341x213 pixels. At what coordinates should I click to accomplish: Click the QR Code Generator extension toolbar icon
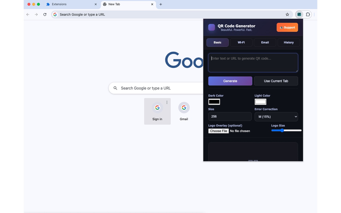pos(299,14)
